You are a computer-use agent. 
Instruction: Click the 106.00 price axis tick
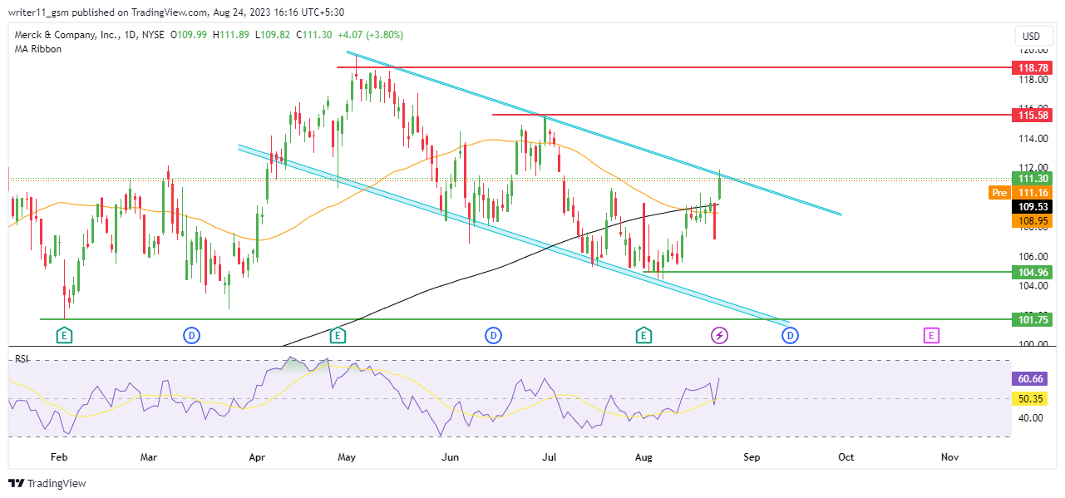coord(1033,257)
